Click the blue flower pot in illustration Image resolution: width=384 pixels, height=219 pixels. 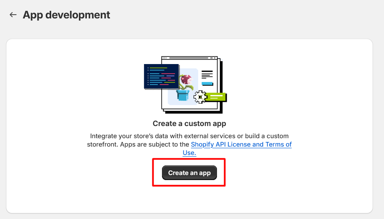(x=183, y=95)
